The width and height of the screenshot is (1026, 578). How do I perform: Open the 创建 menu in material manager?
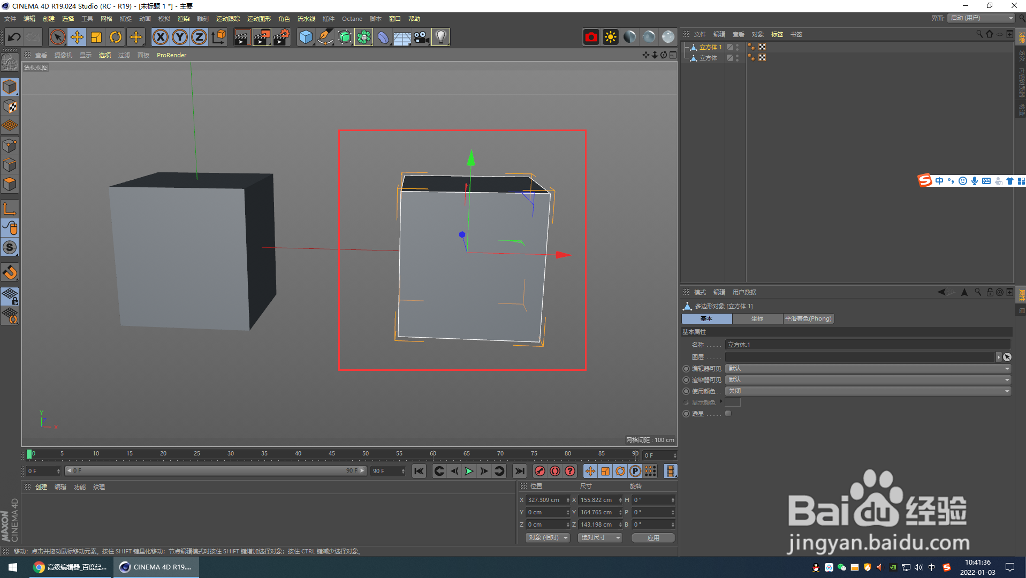(x=41, y=487)
